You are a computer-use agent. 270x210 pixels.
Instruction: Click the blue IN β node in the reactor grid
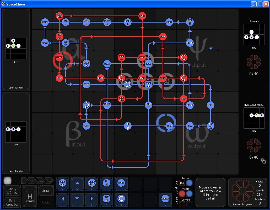[x=128, y=126]
